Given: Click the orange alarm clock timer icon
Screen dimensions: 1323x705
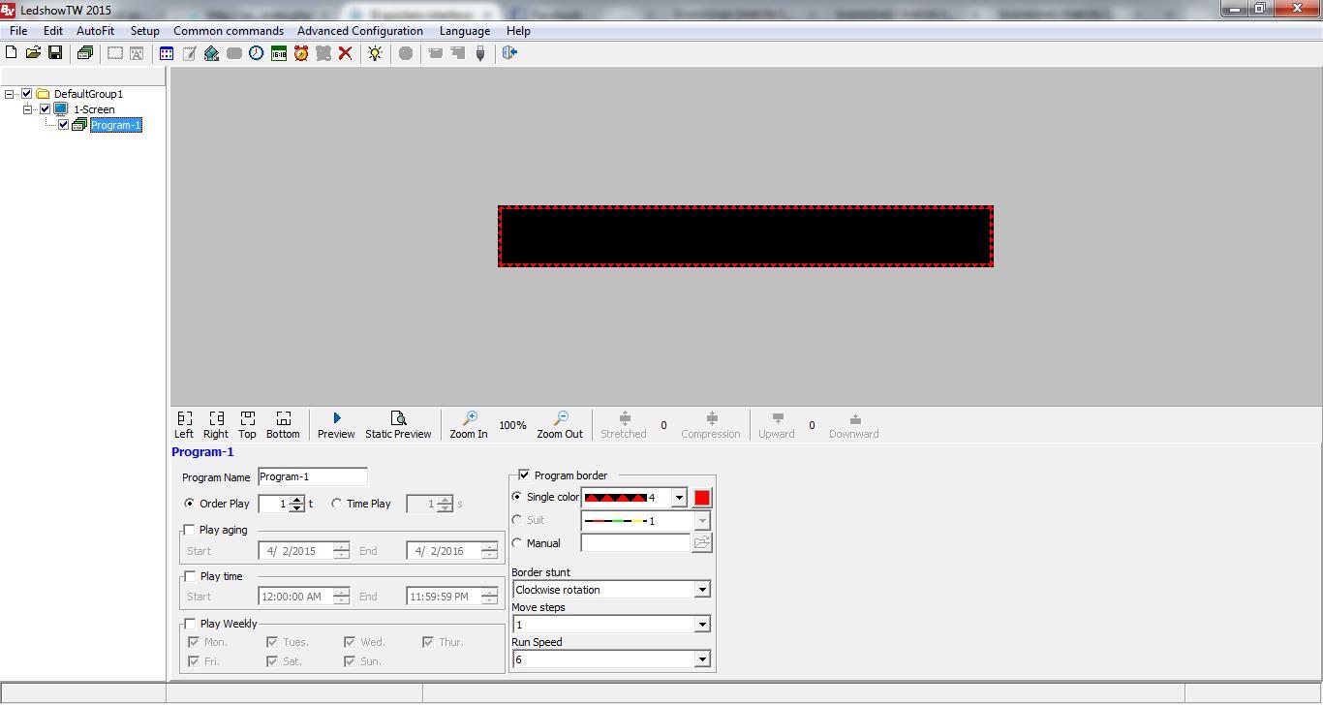Looking at the screenshot, I should (x=301, y=53).
